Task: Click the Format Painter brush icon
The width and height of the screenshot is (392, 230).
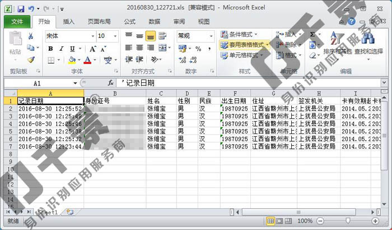Action: [x=31, y=60]
